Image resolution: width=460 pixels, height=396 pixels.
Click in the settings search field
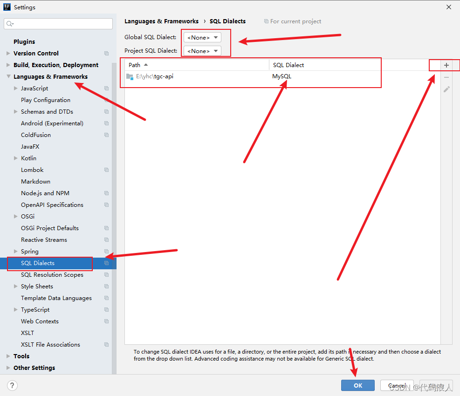pos(58,24)
